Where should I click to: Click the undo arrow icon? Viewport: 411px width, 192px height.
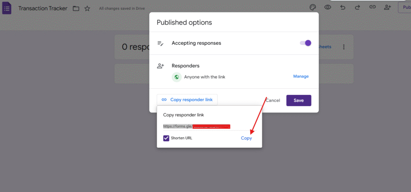coord(342,7)
